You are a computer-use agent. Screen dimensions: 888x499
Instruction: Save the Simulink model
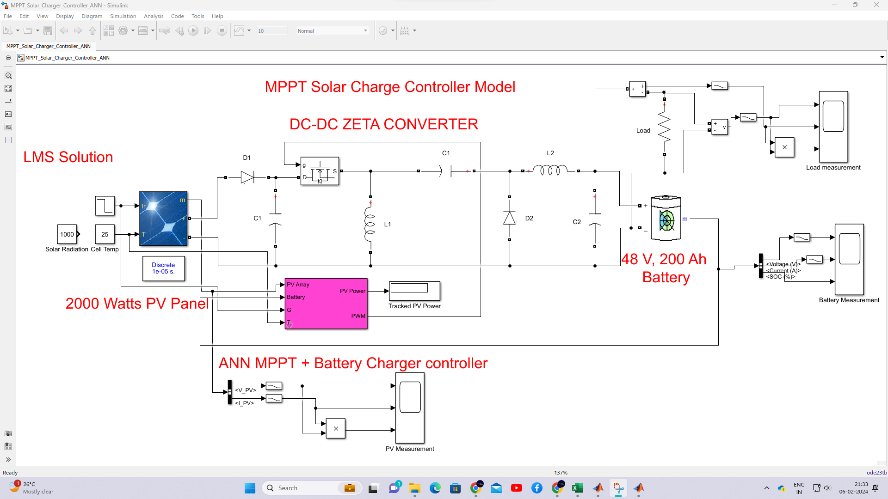48,30
